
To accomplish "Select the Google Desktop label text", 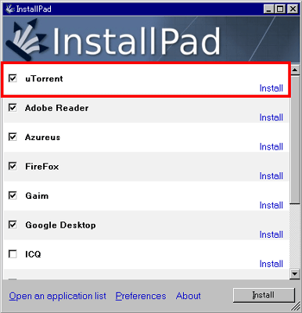I will (x=60, y=225).
